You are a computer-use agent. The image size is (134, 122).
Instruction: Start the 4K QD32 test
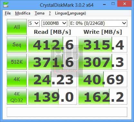(x=17, y=97)
